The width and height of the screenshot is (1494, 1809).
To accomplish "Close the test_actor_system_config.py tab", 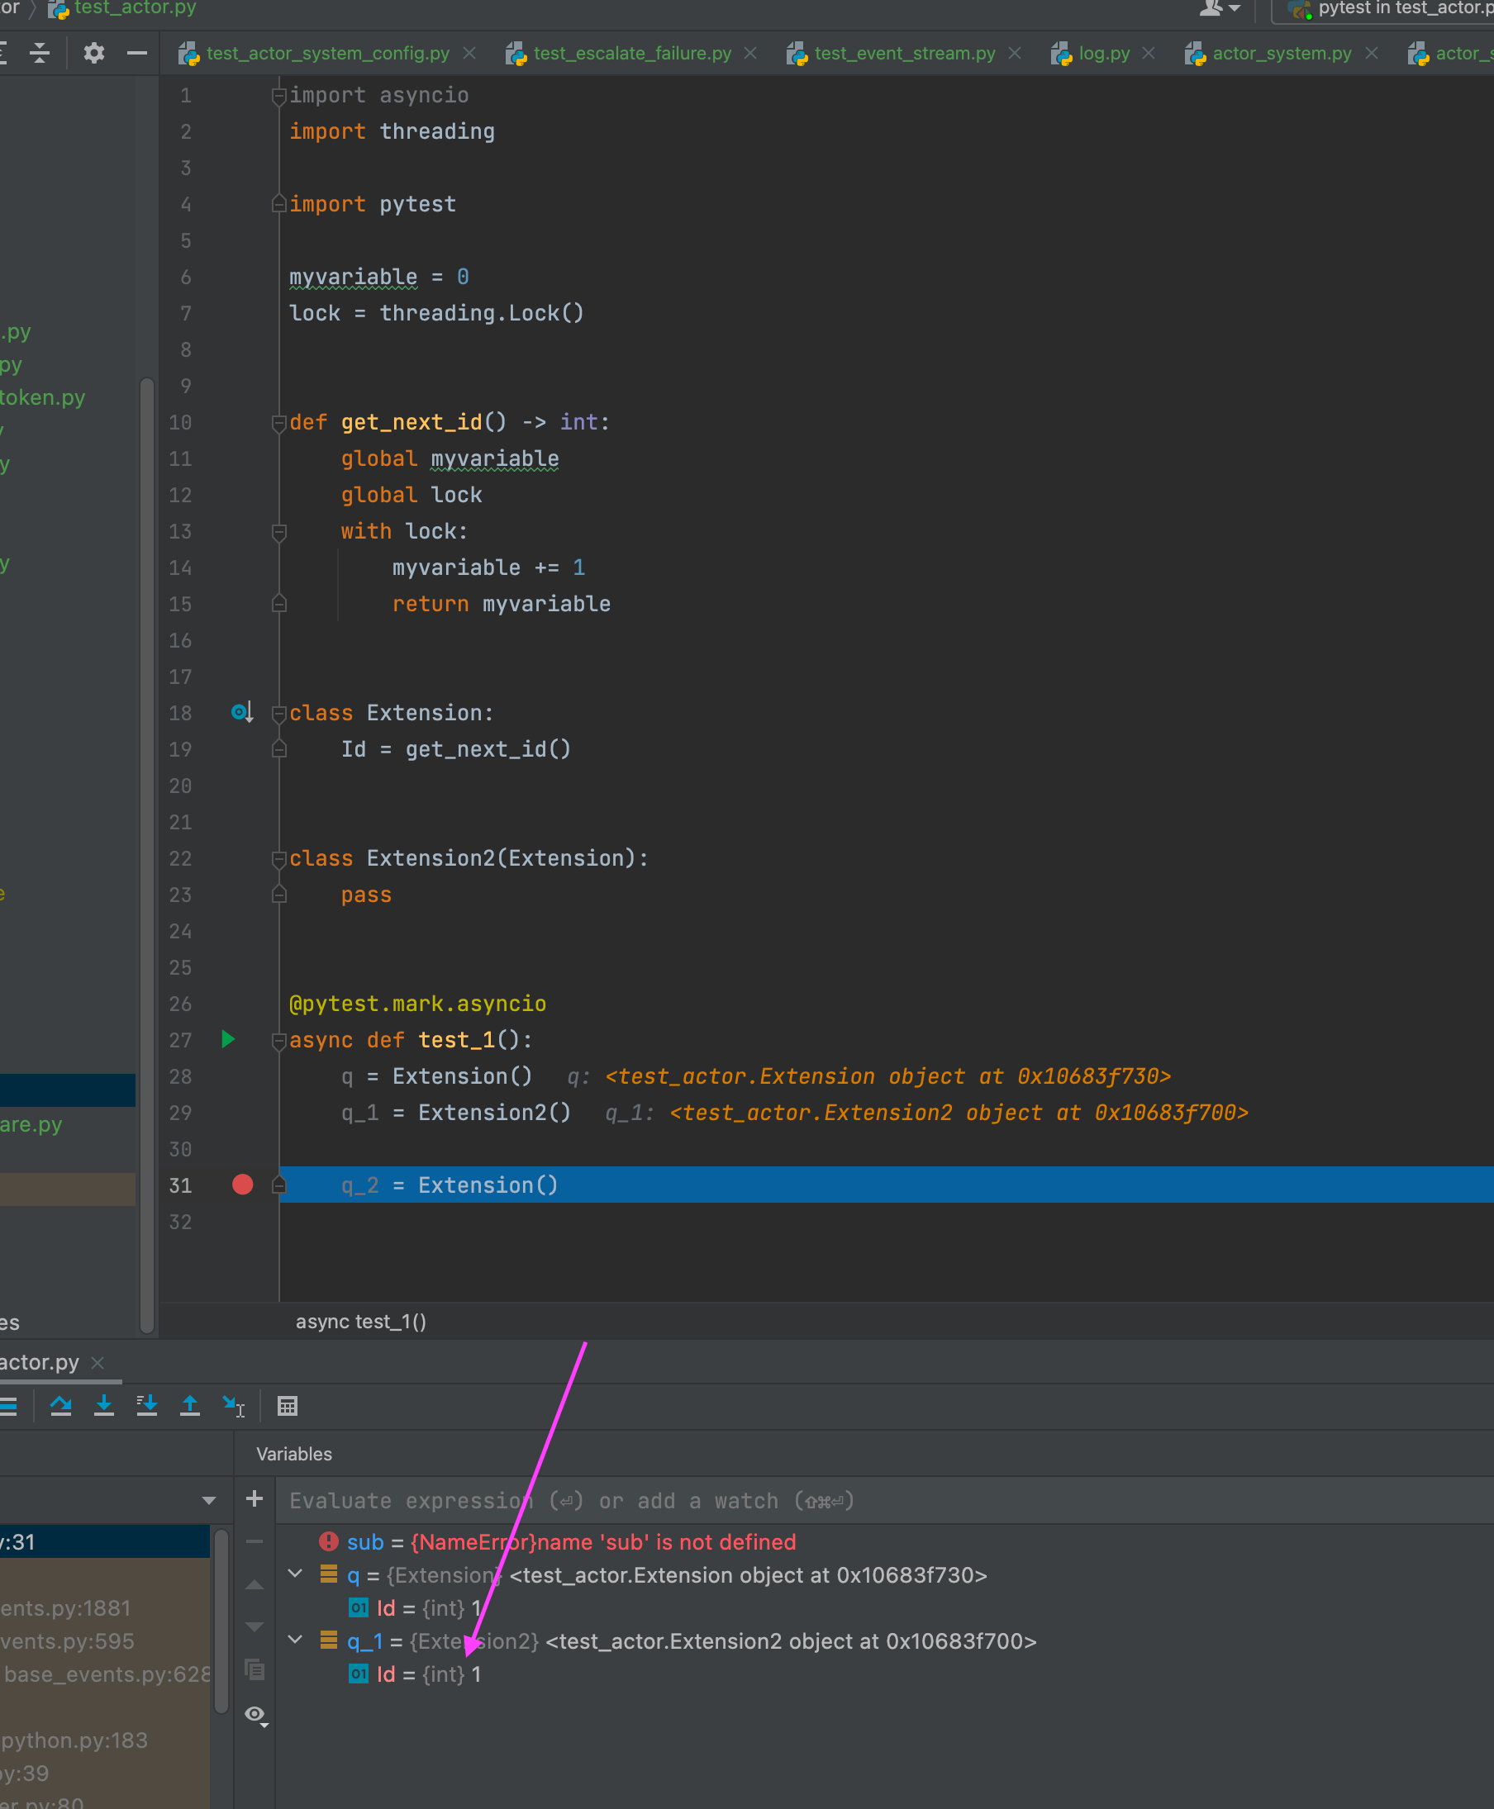I will [470, 54].
